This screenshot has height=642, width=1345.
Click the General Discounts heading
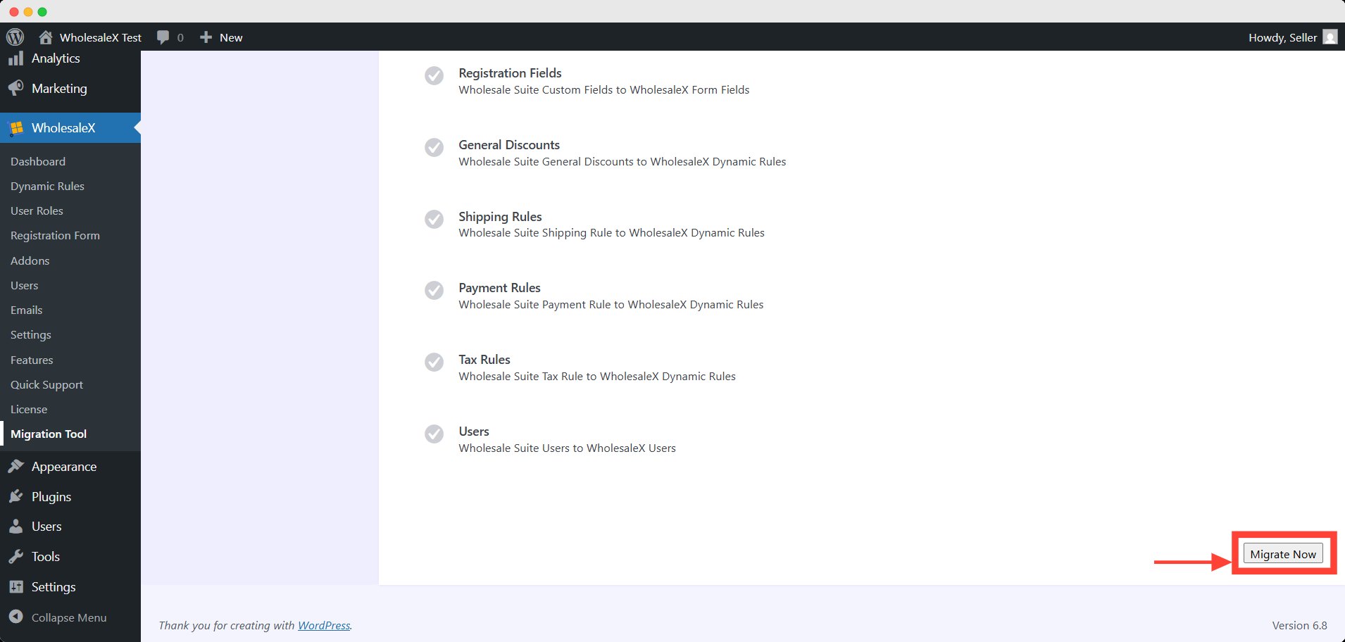pos(509,145)
